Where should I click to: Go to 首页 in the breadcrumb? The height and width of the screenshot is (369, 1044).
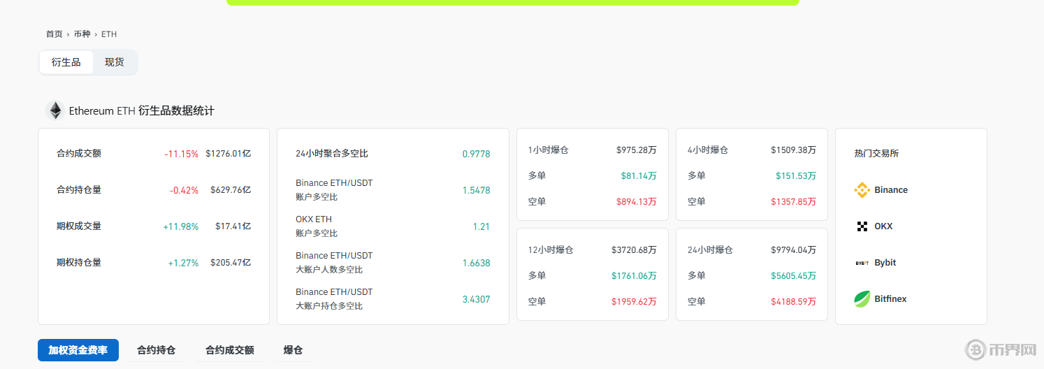click(x=54, y=34)
